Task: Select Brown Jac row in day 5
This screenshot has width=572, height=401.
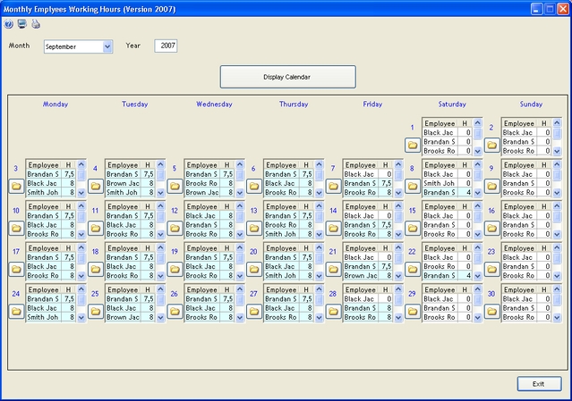Action: click(209, 193)
